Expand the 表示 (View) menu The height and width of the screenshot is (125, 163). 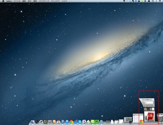click(30, 1)
